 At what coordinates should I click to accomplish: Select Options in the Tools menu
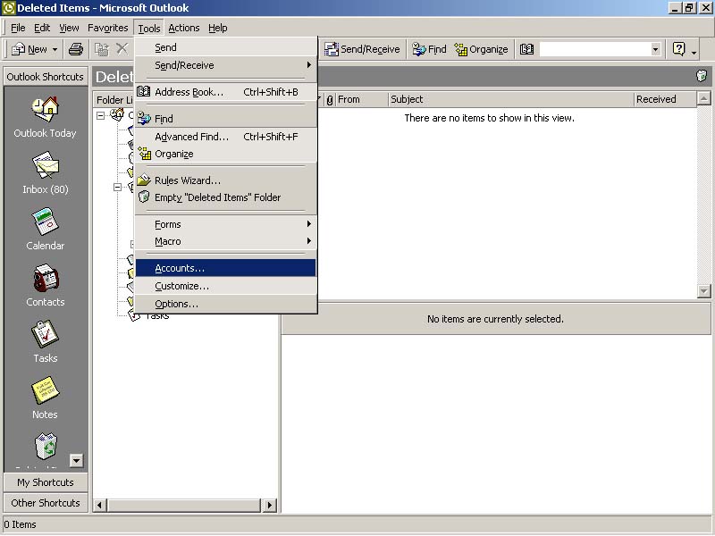click(x=226, y=304)
